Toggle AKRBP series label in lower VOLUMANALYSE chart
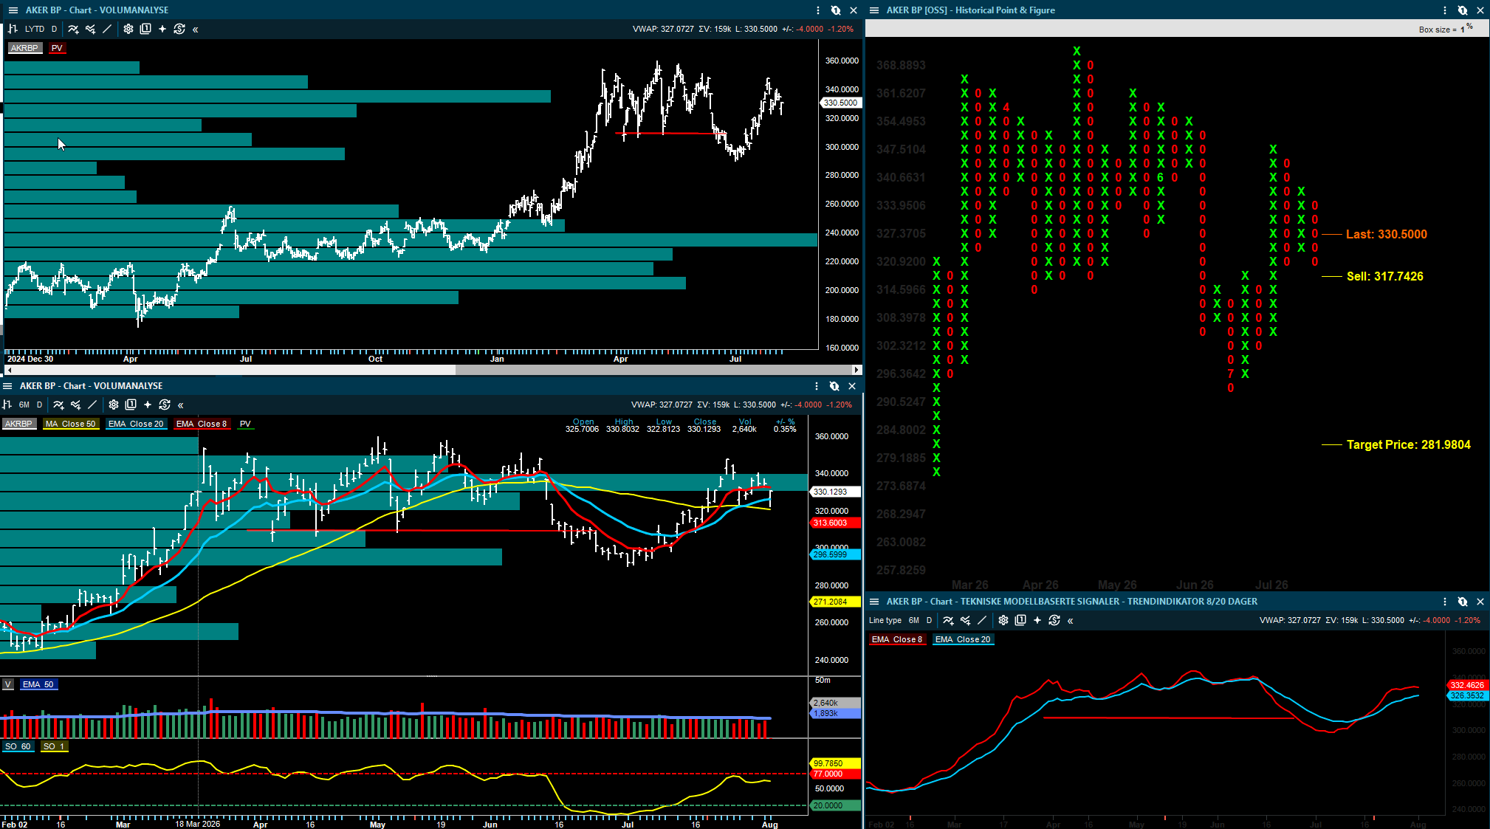 [18, 424]
